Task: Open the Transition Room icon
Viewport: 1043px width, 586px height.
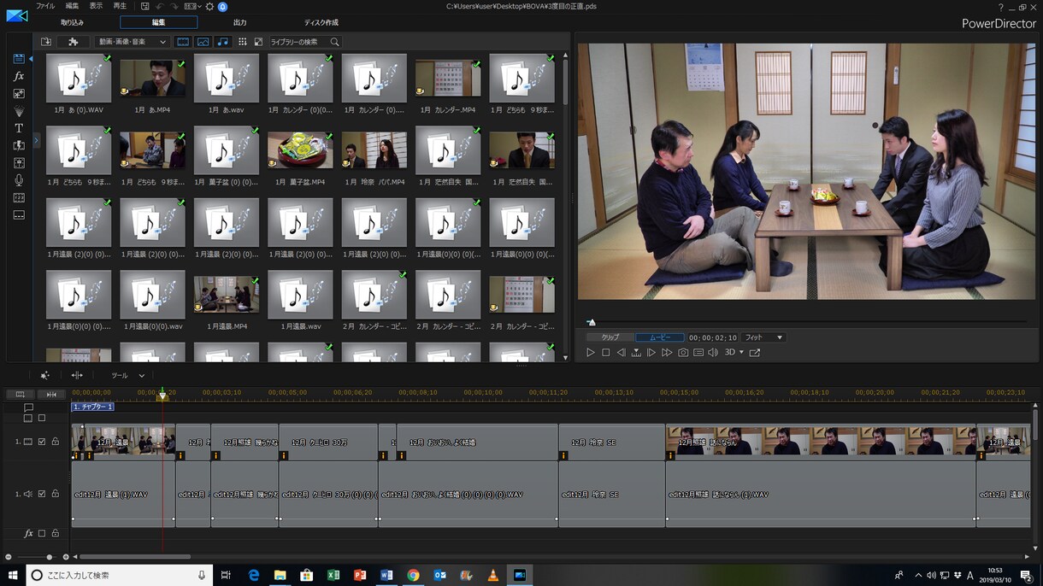Action: [19, 146]
